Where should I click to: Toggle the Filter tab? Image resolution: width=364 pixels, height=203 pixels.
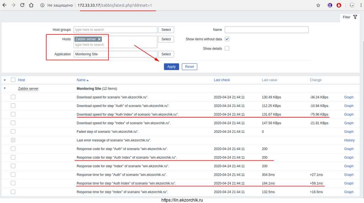pyautogui.click(x=350, y=17)
